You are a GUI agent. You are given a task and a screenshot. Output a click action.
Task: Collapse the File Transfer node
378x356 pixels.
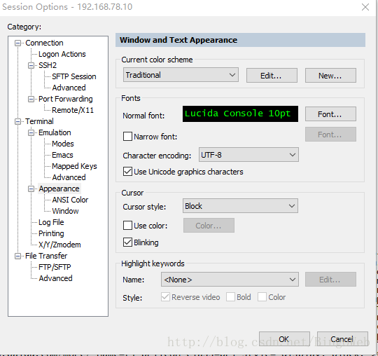point(17,256)
